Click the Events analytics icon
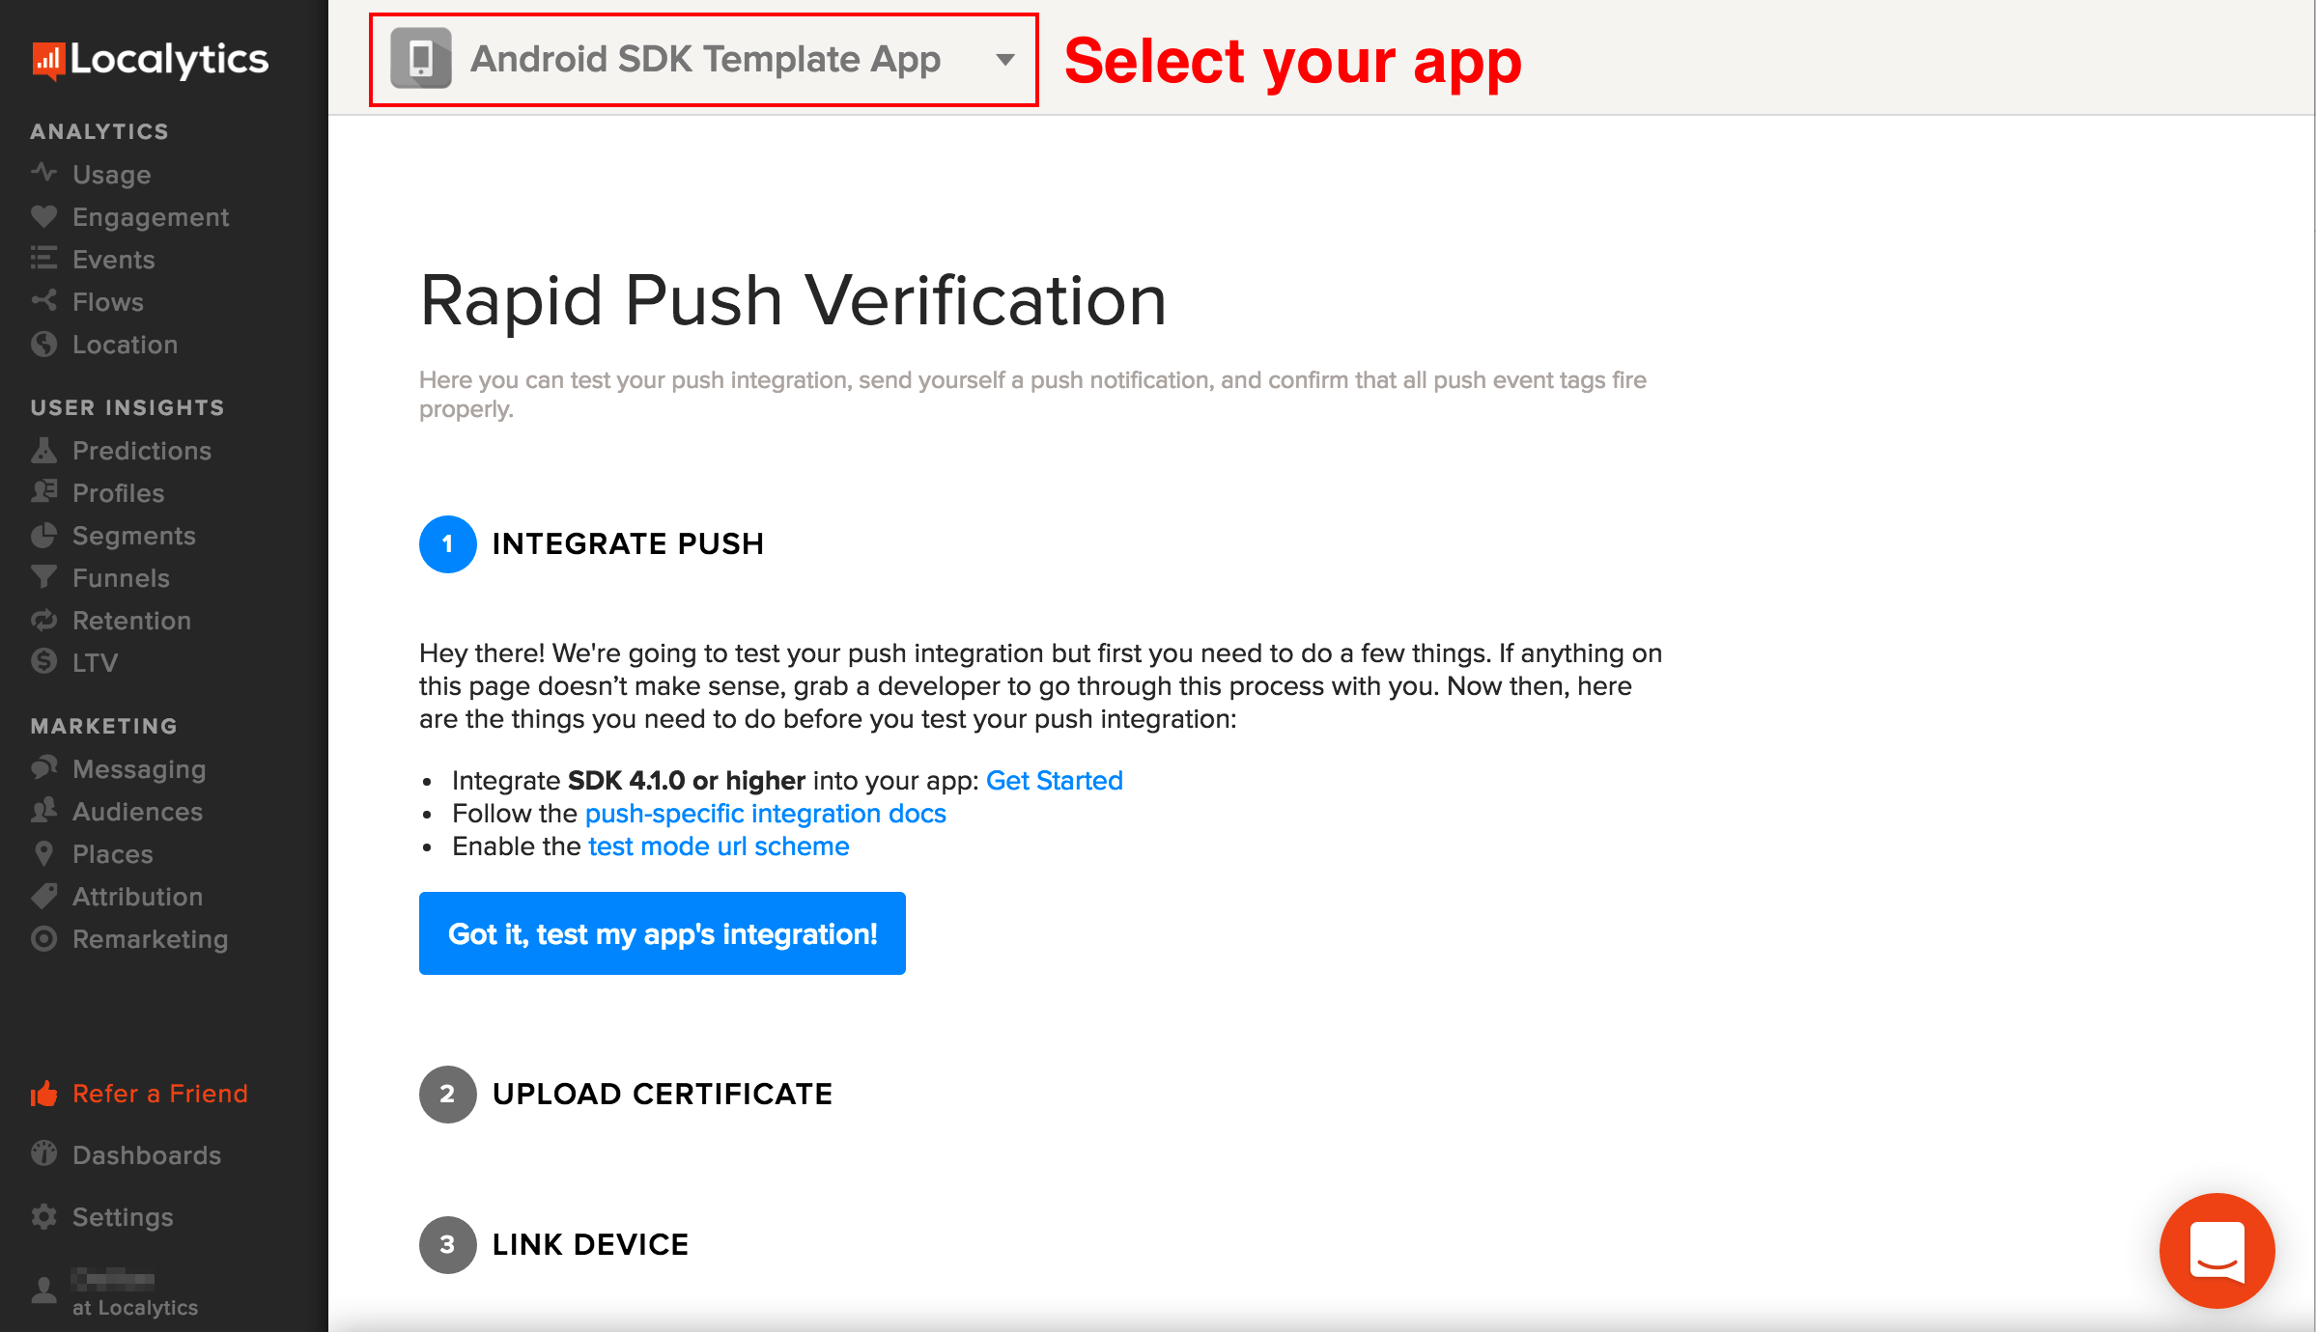The height and width of the screenshot is (1332, 2316). tap(44, 258)
